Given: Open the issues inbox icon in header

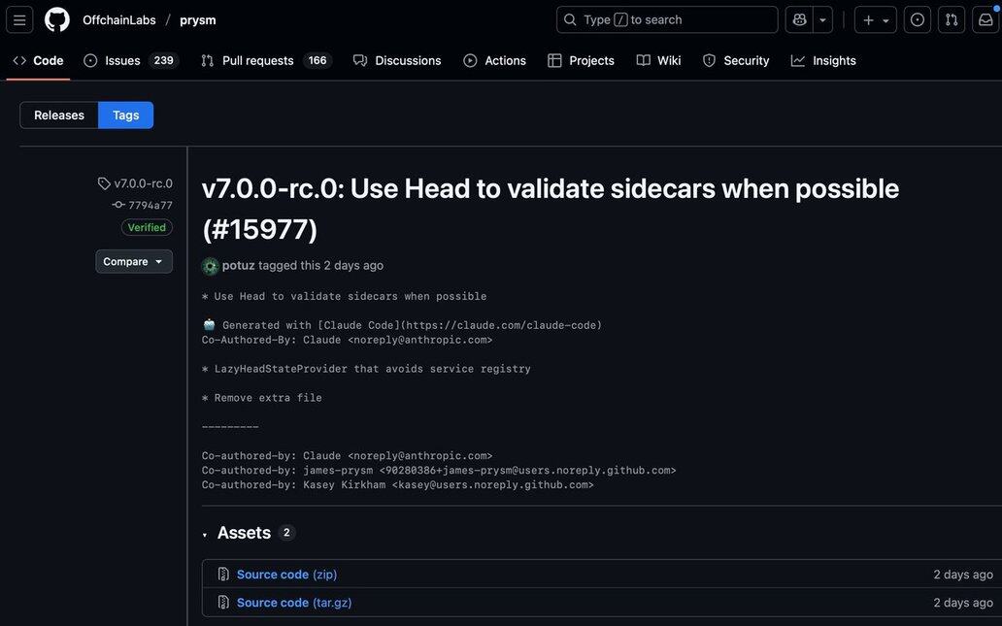Looking at the screenshot, I should pos(918,19).
